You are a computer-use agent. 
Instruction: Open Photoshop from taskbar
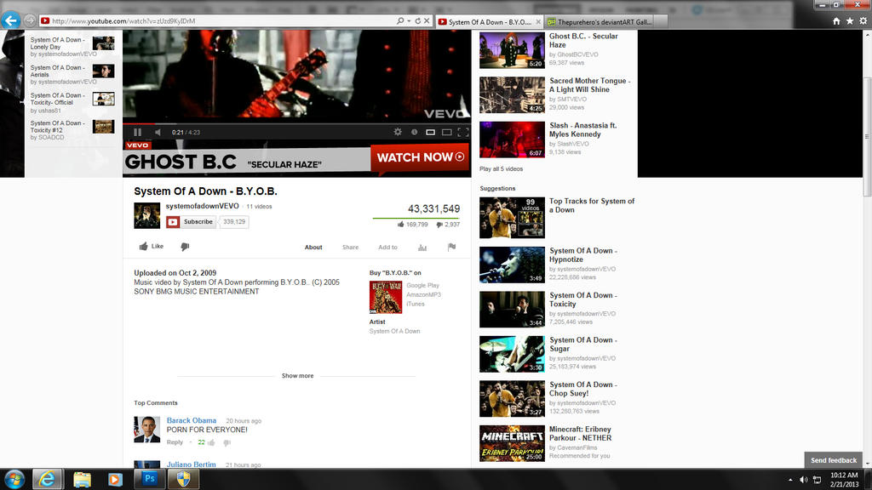[149, 479]
